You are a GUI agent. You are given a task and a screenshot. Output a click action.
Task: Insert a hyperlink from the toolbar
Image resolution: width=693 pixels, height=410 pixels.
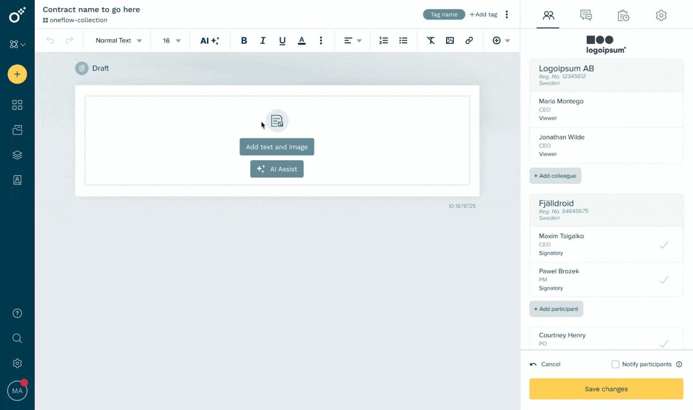469,40
